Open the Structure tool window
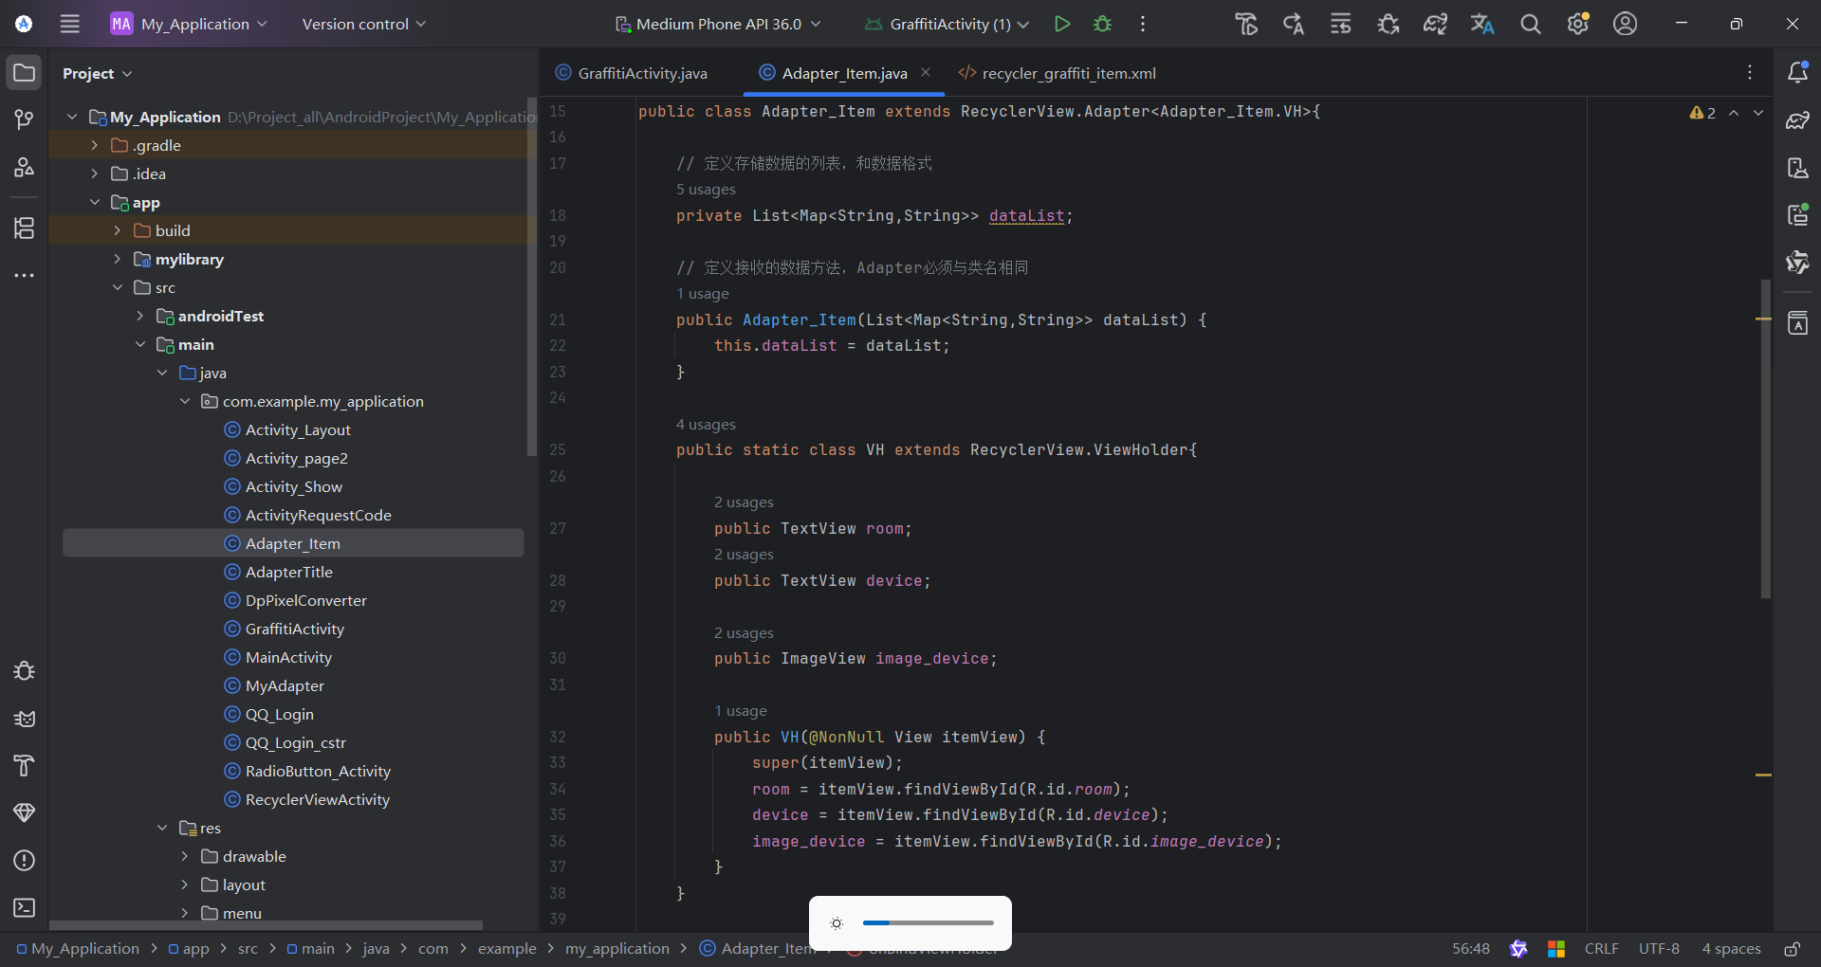The height and width of the screenshot is (967, 1821). pos(25,228)
